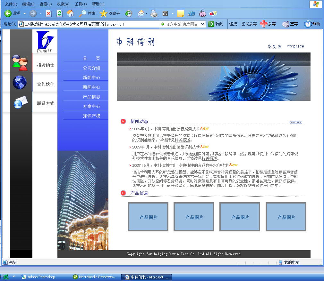The height and width of the screenshot is (281, 324).
Task: Click 相关报道 link in September news
Action: coord(182,140)
